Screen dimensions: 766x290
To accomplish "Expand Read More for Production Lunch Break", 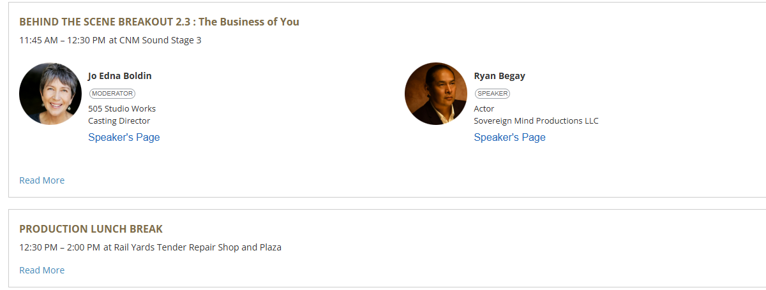I will [42, 270].
